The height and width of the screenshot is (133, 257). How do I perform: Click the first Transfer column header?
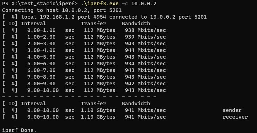click(x=93, y=24)
